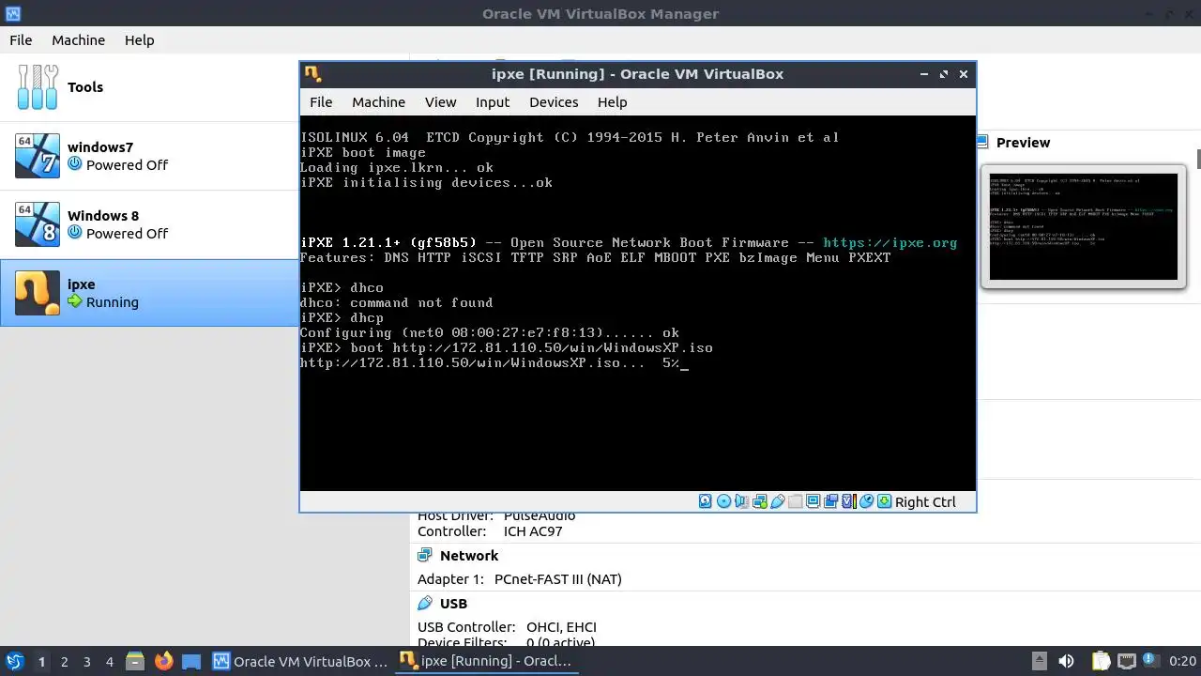The height and width of the screenshot is (676, 1201).
Task: Click the removable media eject tray icon
Action: (1039, 661)
